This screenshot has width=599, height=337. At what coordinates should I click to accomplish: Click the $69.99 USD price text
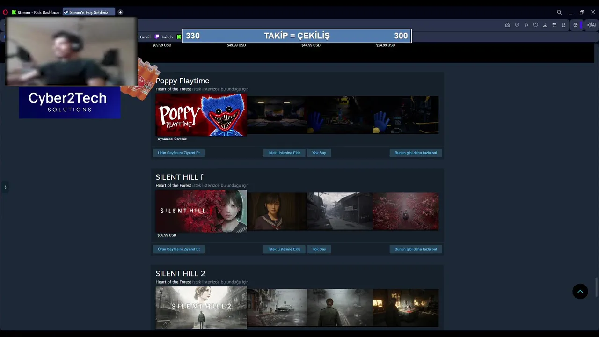pyautogui.click(x=162, y=45)
